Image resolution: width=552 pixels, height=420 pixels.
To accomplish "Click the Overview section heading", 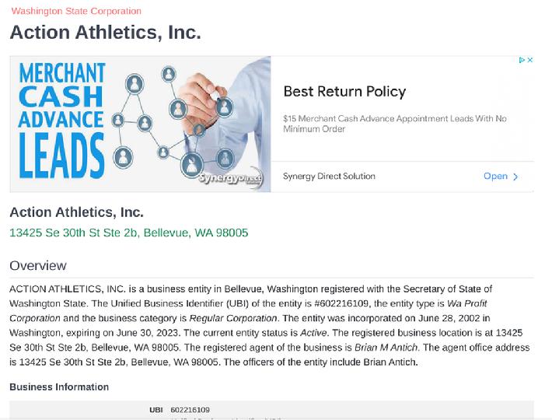I will pos(38,265).
